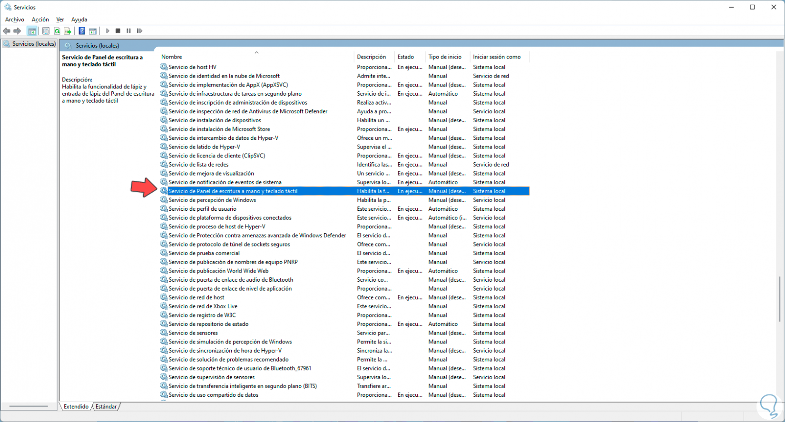Click gear icon of Servicio de sensores

[x=164, y=333]
